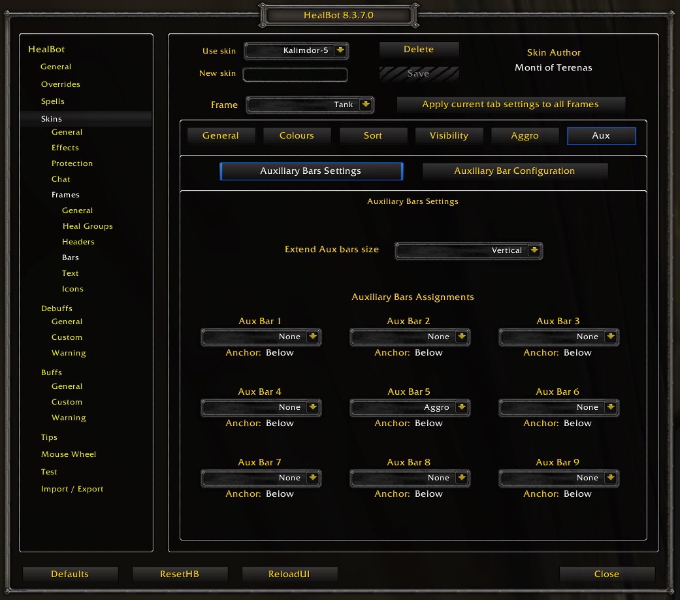Click the Aux Bar 3 dropdown arrow
The image size is (680, 600).
coord(611,337)
